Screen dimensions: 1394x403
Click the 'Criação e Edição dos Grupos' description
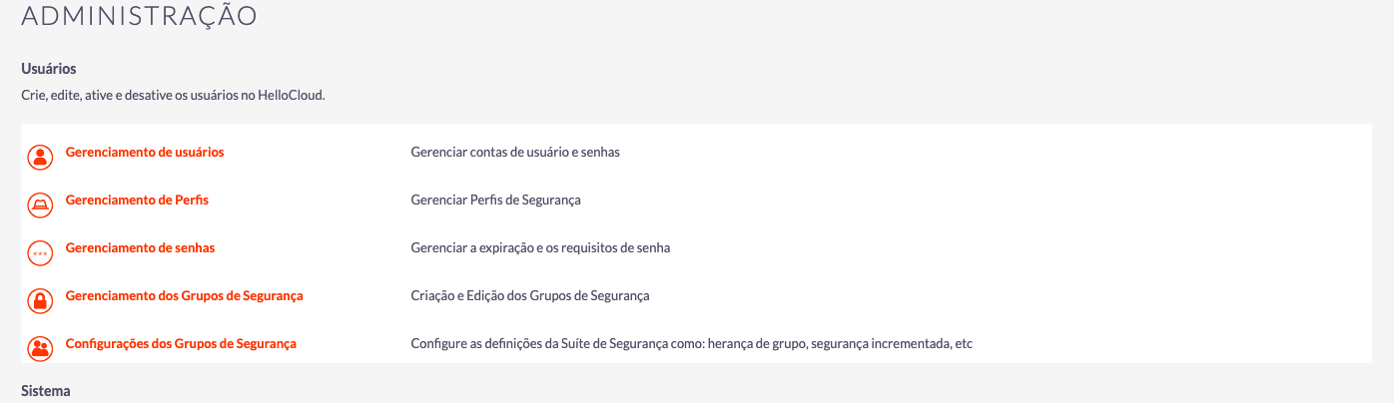click(530, 296)
